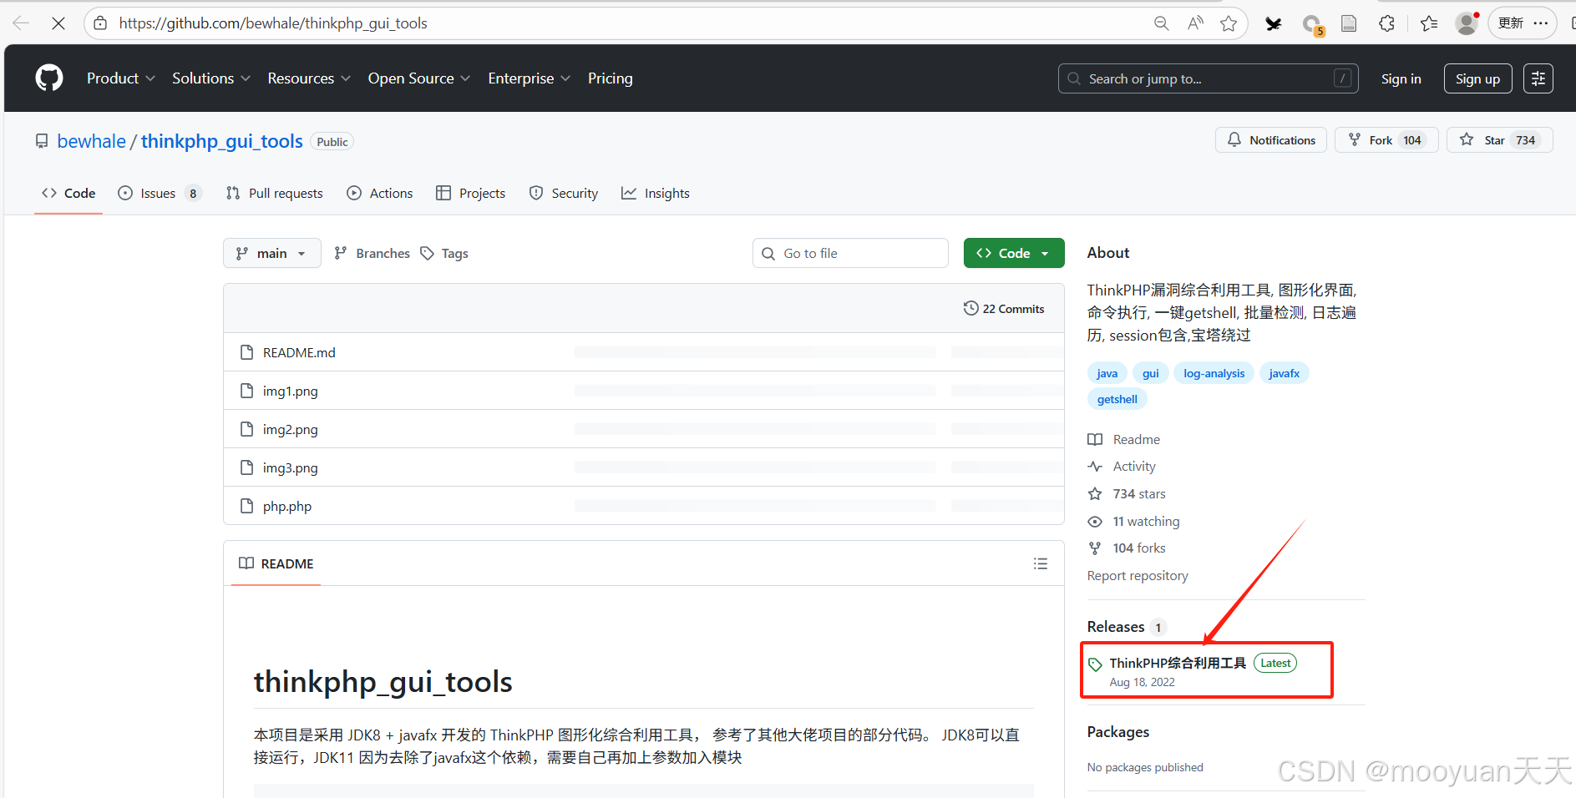The width and height of the screenshot is (1576, 798).
Task: Expand the Open Source menu
Action: [x=419, y=78]
